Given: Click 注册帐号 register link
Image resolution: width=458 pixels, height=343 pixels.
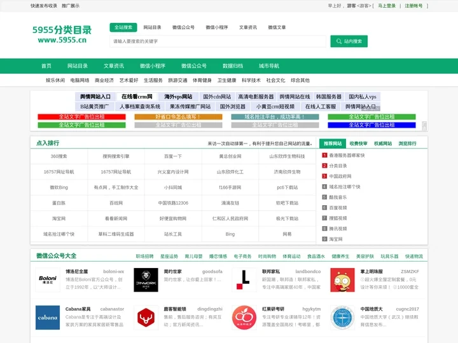Looking at the screenshot, I should tap(413, 6).
